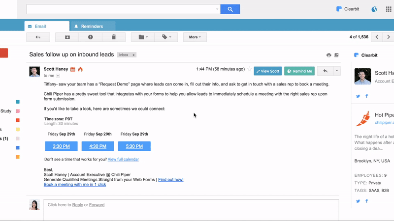
Task: Open the company Twitter icon below the tags
Action: coord(358,201)
